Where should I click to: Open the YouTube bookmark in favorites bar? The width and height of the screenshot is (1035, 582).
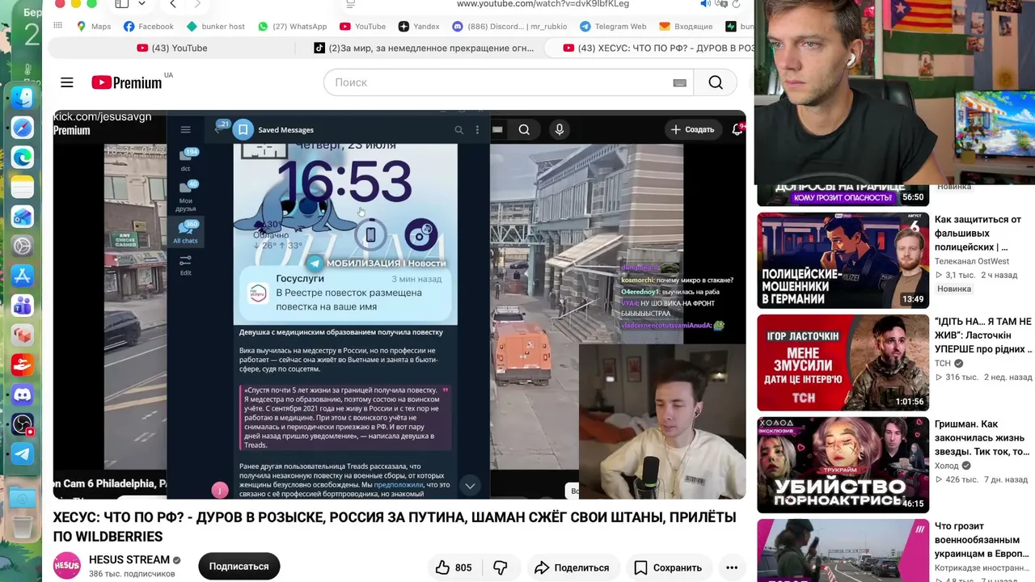click(363, 27)
